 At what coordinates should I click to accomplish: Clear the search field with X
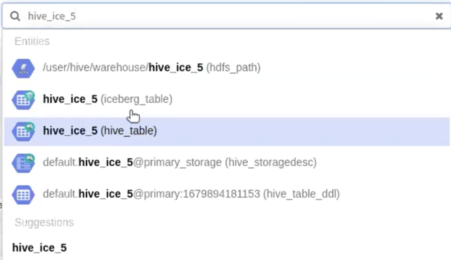439,16
